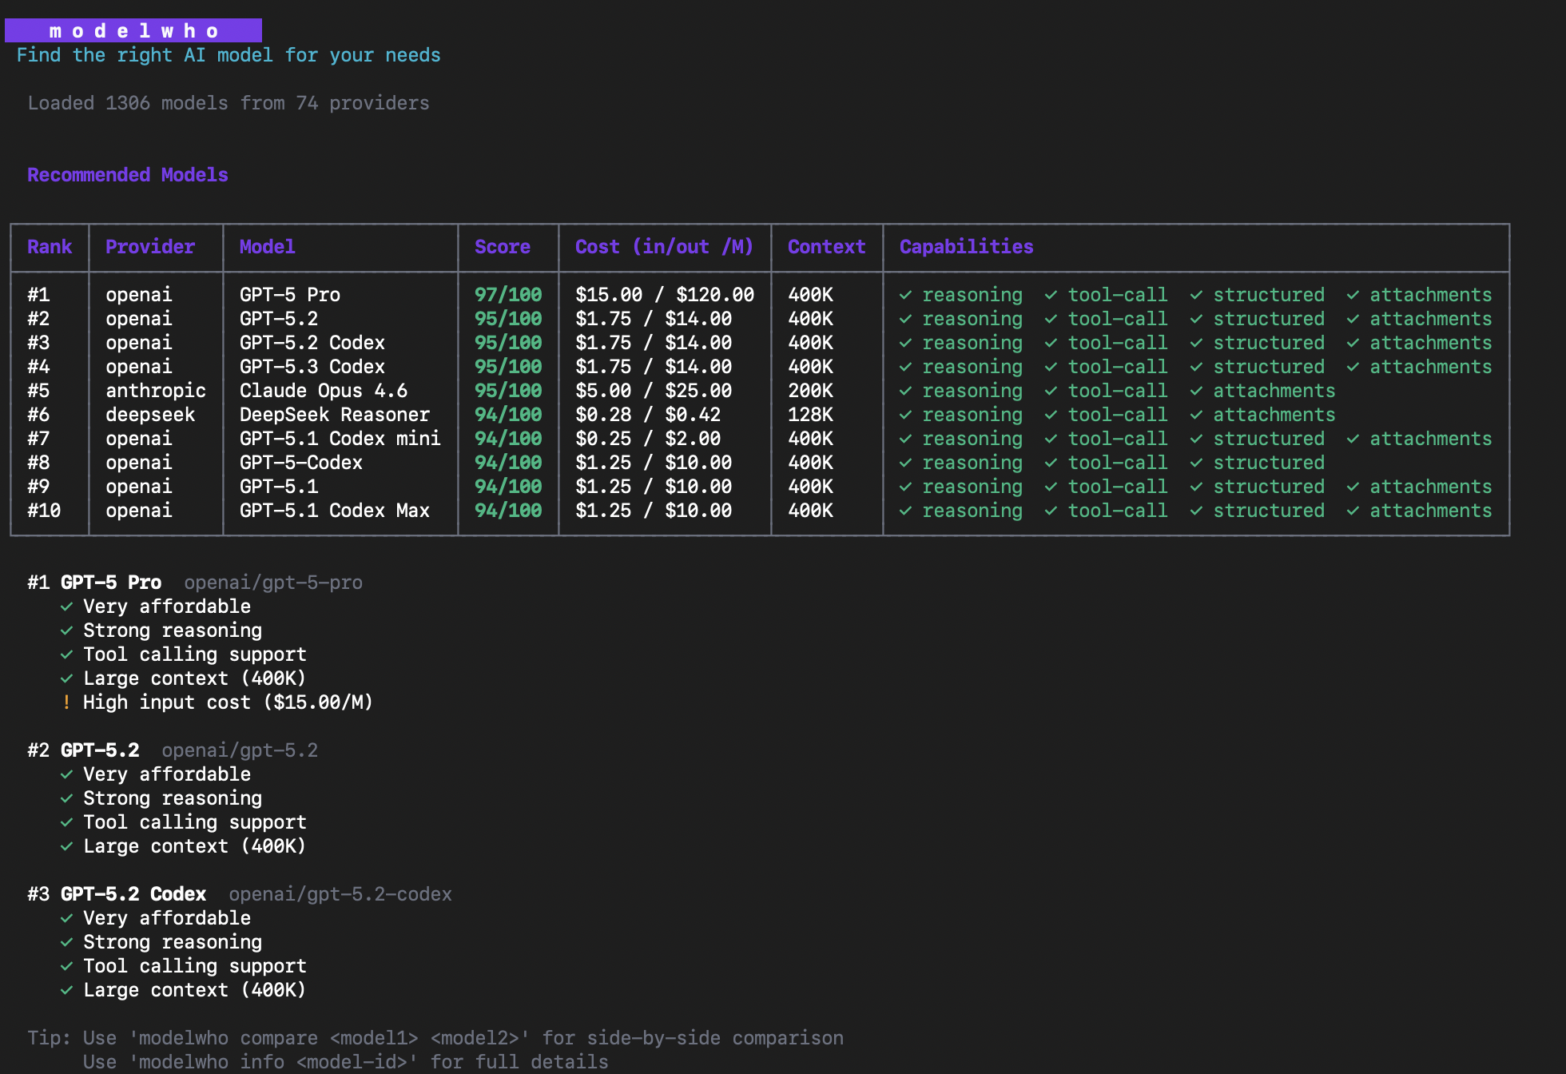This screenshot has height=1074, width=1566.
Task: Click the '#3 GPT-5.2 Codex' detail heading
Action: point(117,894)
